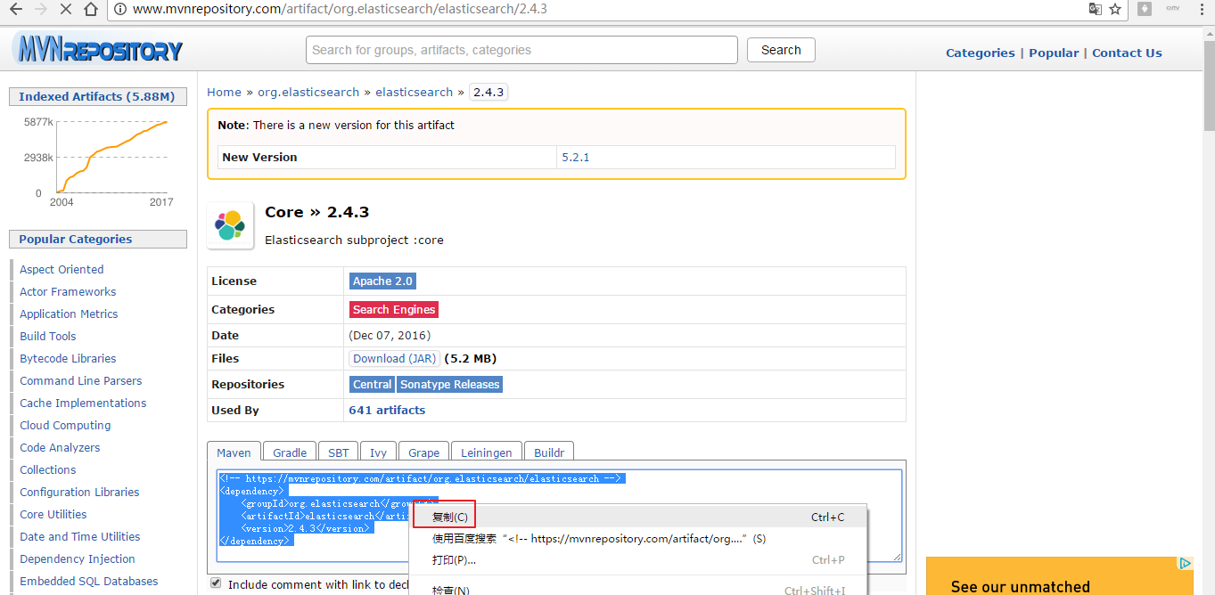The image size is (1215, 595).
Task: Bookmark this page with the star
Action: coord(1115,9)
